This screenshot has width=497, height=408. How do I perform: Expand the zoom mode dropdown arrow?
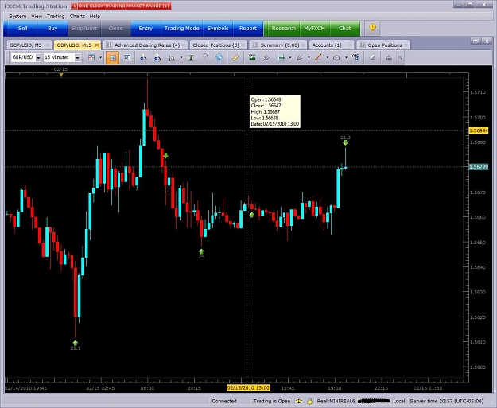[x=181, y=58]
